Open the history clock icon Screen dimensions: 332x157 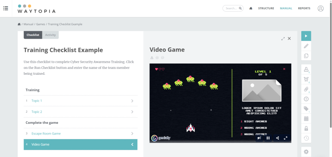click(x=306, y=138)
